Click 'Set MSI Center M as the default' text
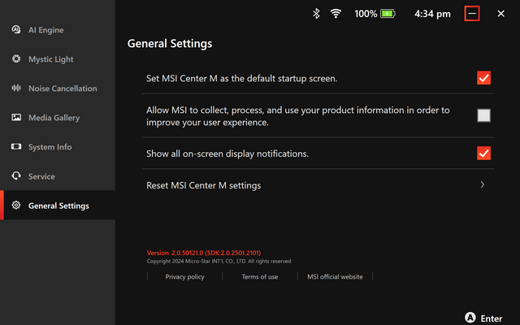The height and width of the screenshot is (325, 520). [x=242, y=78]
